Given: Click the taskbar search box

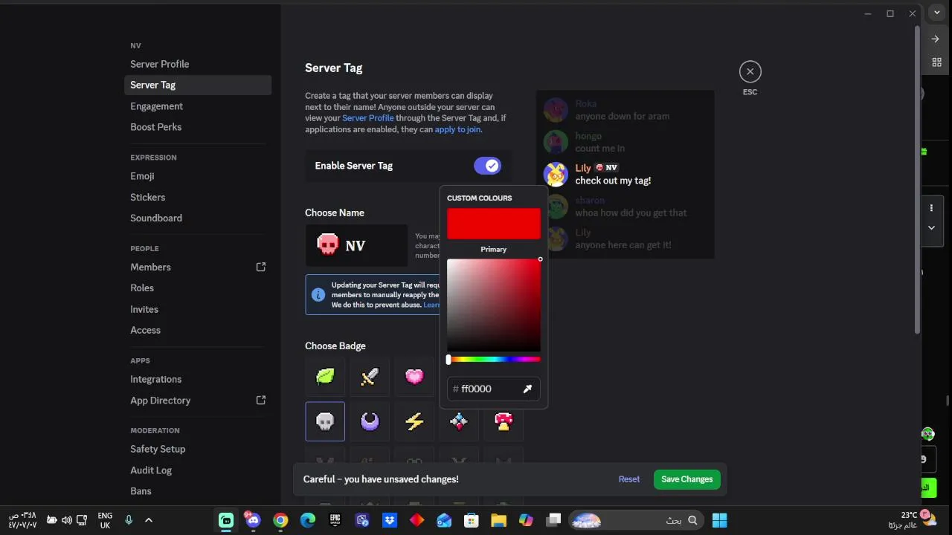Looking at the screenshot, I should pyautogui.click(x=636, y=520).
